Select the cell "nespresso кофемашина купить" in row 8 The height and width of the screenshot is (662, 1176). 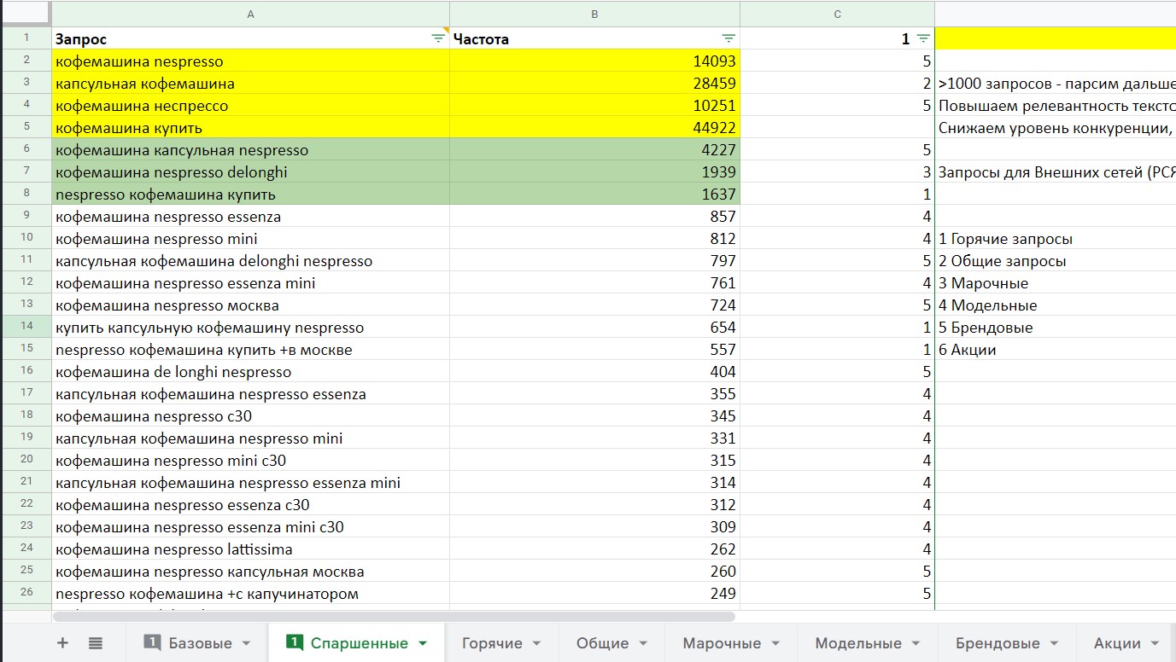click(x=250, y=195)
